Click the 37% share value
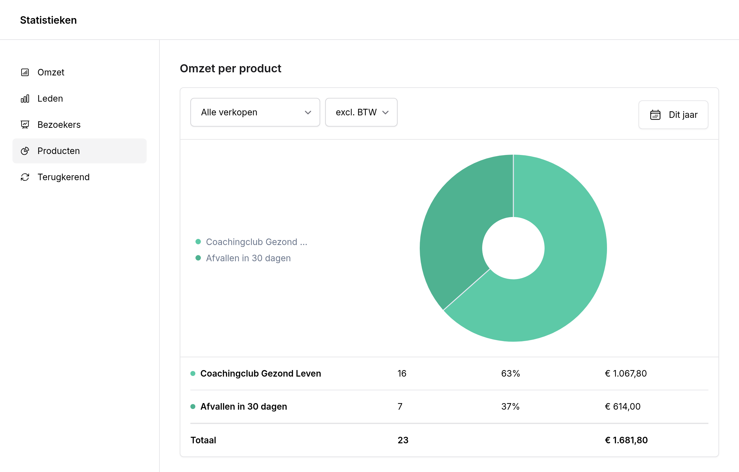The width and height of the screenshot is (739, 472). 511,407
